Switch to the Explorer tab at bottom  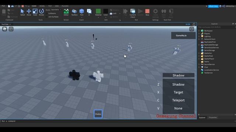click(202, 117)
